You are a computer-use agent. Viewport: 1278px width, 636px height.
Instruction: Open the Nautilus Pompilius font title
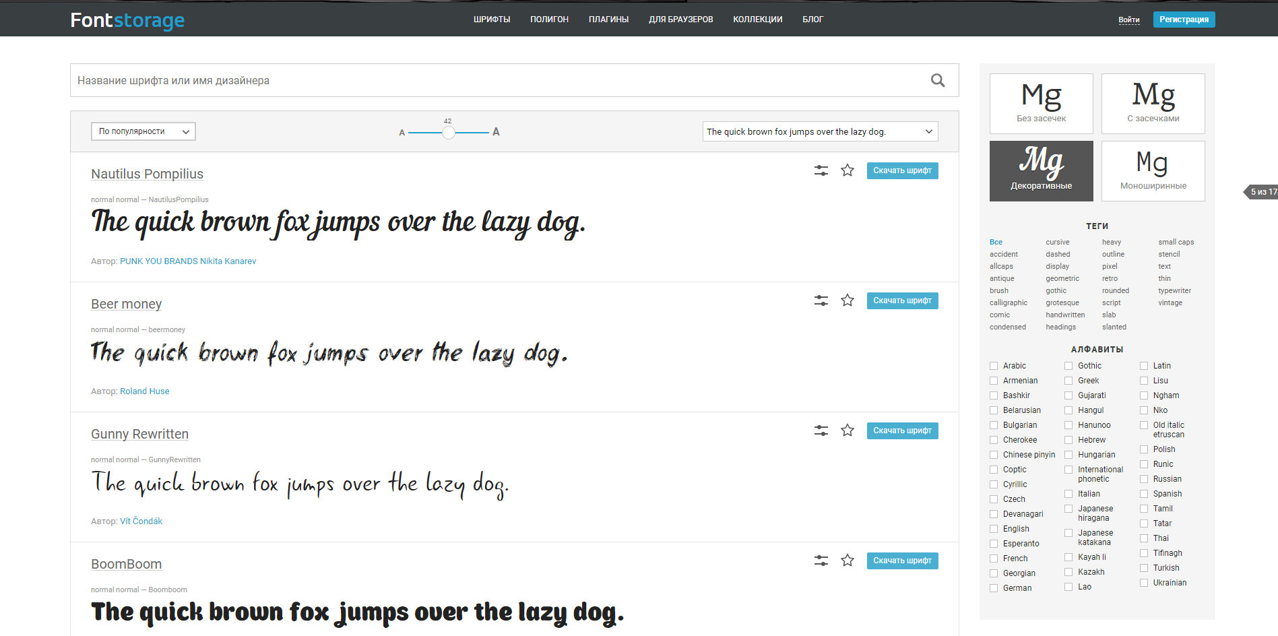click(x=147, y=174)
